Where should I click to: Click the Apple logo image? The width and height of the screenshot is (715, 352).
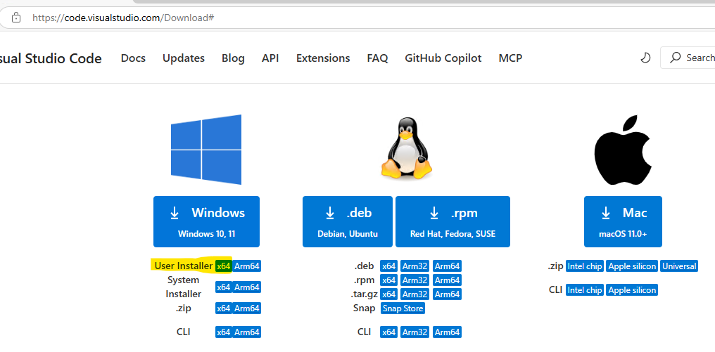[x=623, y=150]
